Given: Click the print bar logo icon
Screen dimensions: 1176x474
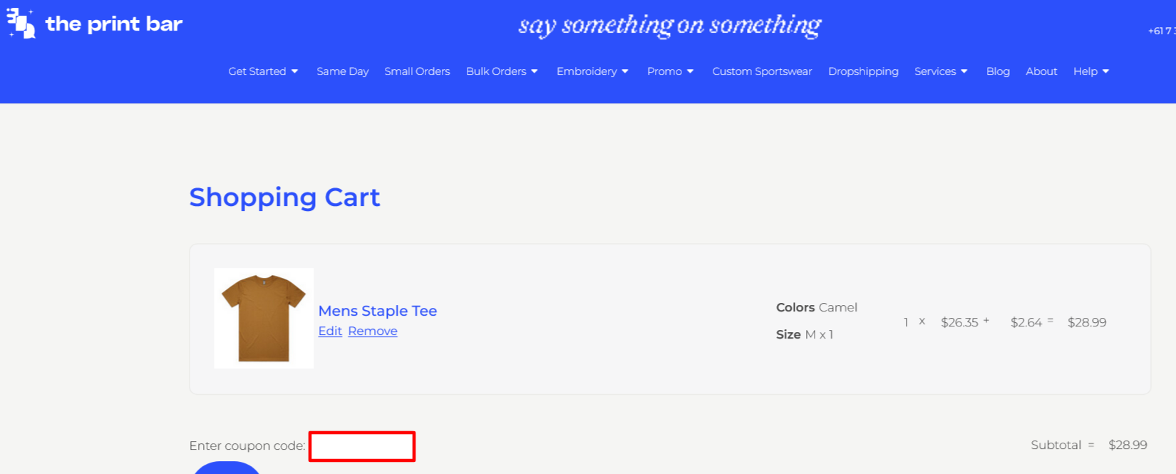Looking at the screenshot, I should coord(21,24).
